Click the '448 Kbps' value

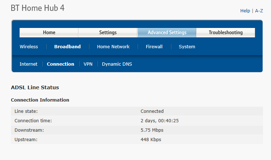[x=151, y=140]
